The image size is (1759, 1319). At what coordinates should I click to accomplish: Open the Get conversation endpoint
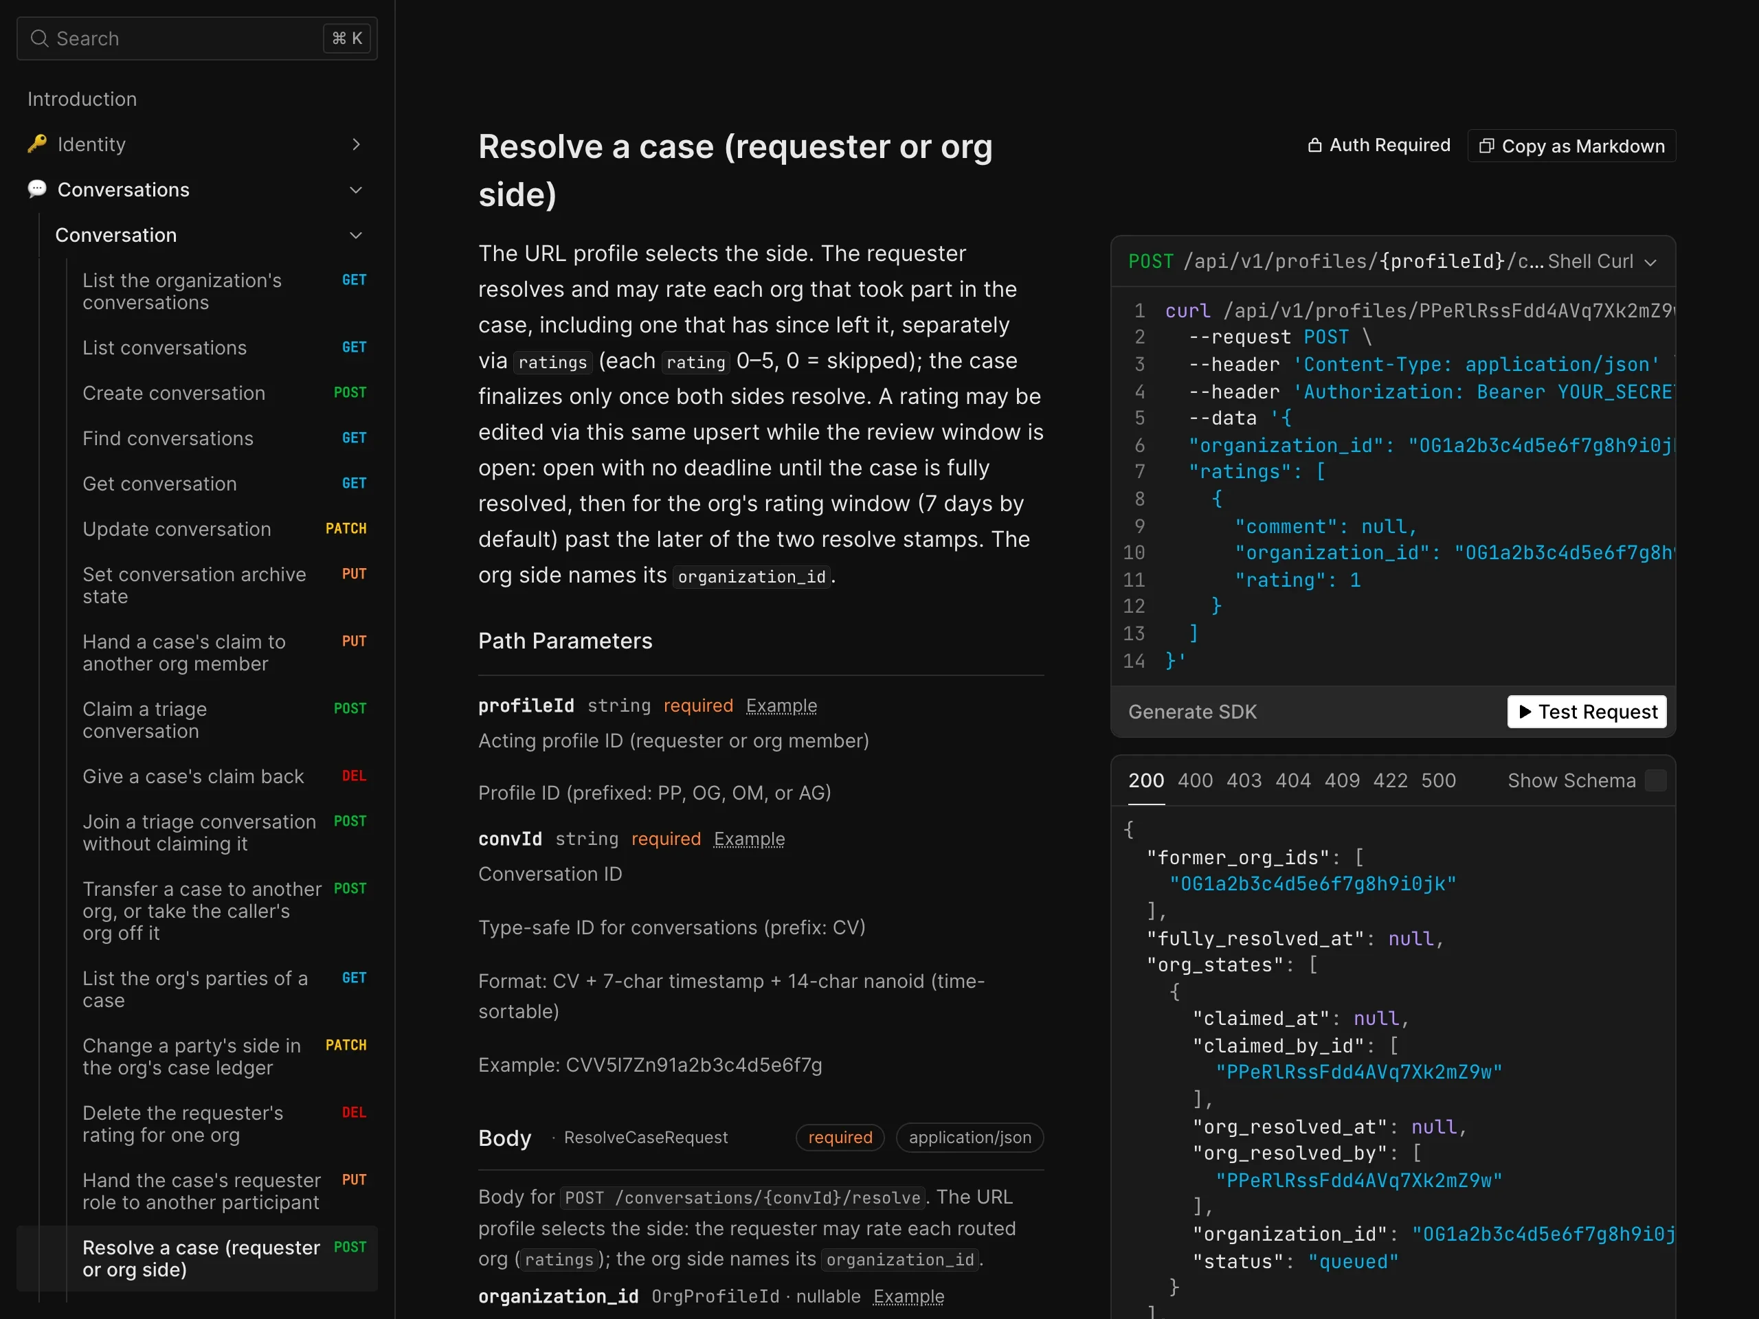(x=197, y=484)
